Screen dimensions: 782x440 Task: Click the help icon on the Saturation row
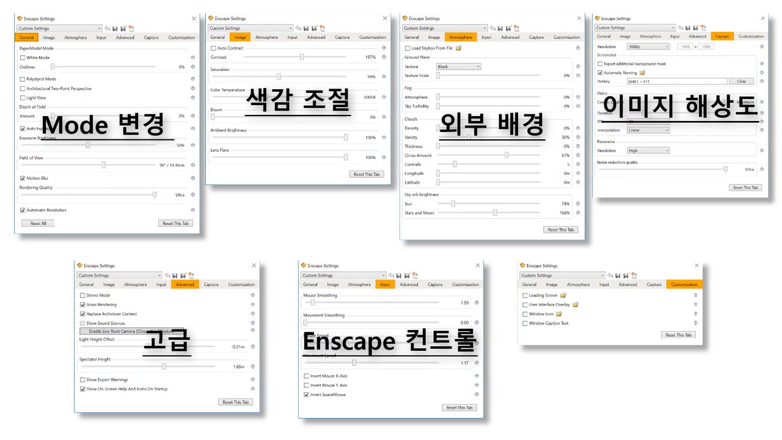point(384,76)
